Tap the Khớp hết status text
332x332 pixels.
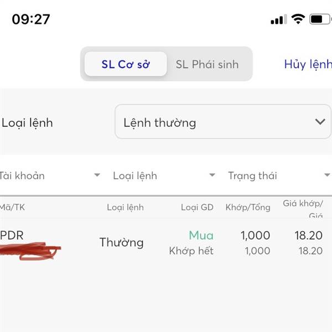coord(191,251)
